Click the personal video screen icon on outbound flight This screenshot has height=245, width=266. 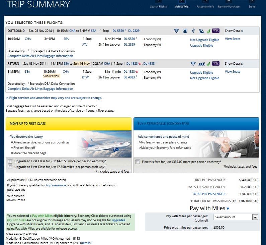[x=185, y=31]
